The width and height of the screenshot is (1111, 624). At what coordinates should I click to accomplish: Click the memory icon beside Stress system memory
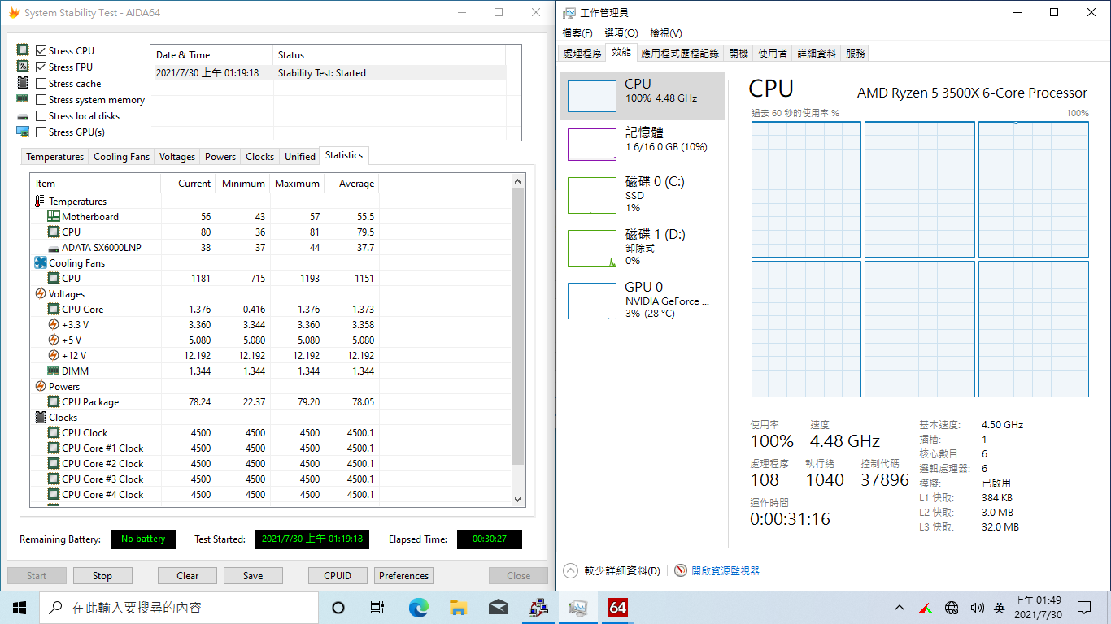pyautogui.click(x=23, y=99)
